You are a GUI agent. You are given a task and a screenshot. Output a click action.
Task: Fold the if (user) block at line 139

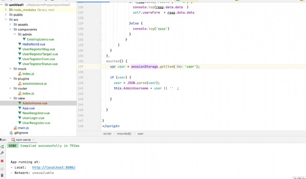101,77
